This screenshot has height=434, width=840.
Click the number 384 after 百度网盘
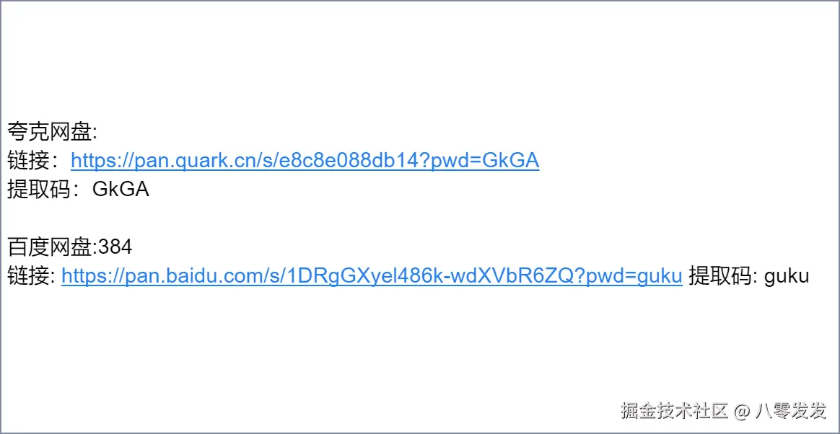tap(115, 247)
